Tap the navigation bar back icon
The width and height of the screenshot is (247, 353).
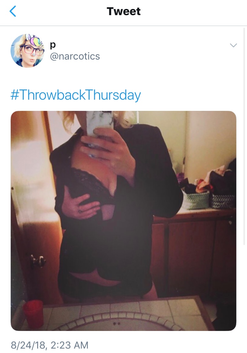tap(13, 11)
